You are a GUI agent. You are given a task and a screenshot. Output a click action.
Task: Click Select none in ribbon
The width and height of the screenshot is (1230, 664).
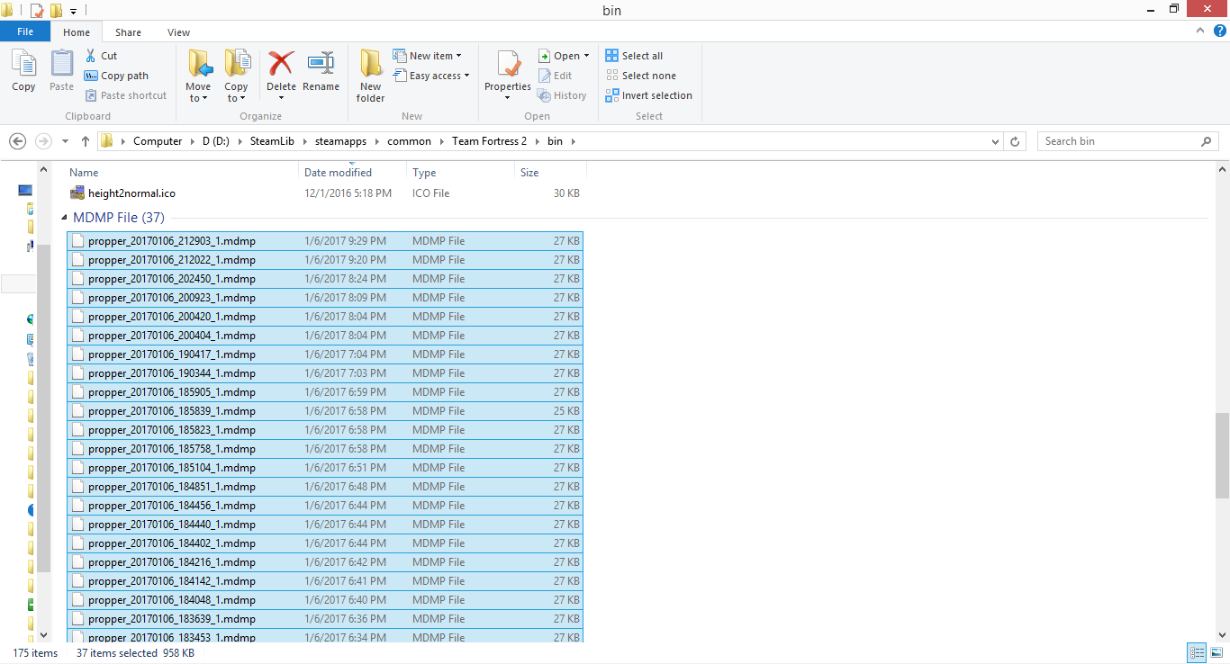640,76
